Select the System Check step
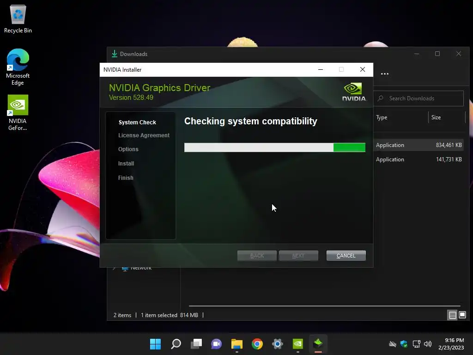Image resolution: width=473 pixels, height=355 pixels. (x=137, y=122)
